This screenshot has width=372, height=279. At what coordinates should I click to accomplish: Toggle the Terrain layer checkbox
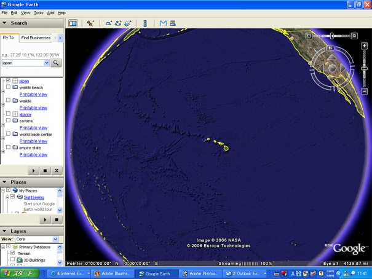[13, 253]
